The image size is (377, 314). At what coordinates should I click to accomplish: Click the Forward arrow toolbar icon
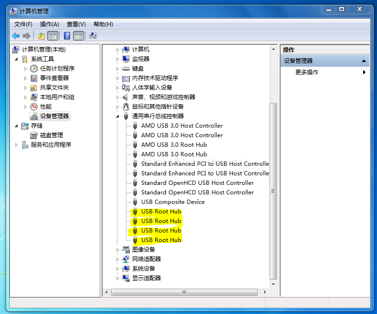coord(26,36)
